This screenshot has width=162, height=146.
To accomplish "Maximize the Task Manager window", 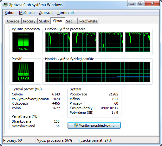I will [x=140, y=3].
